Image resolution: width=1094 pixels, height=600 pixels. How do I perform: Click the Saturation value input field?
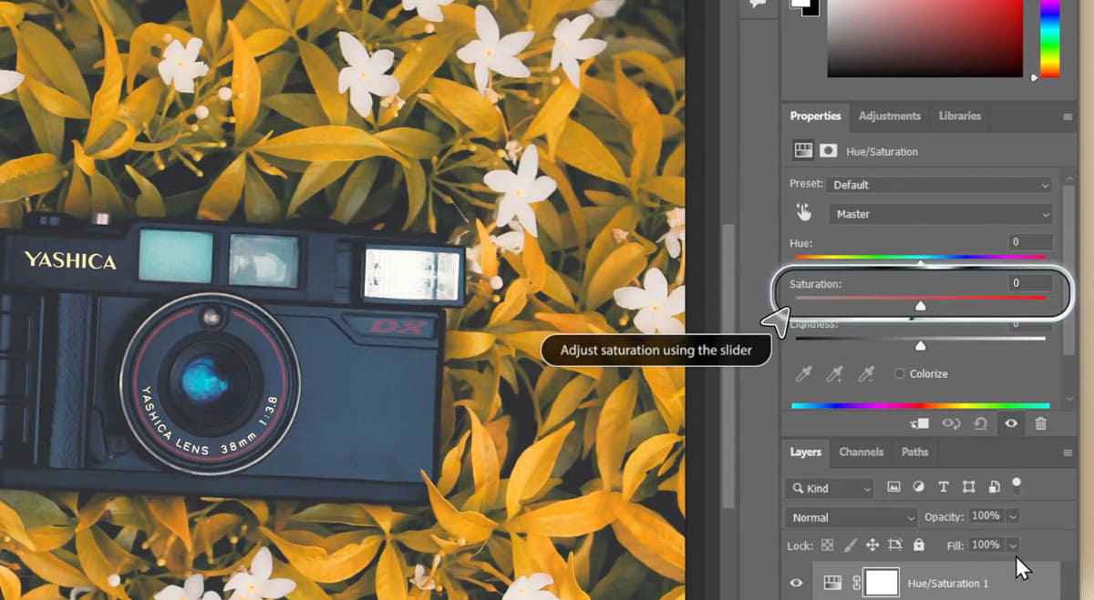tap(1031, 283)
